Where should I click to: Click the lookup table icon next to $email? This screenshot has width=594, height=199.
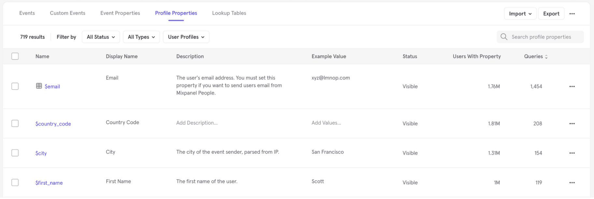[x=39, y=86]
